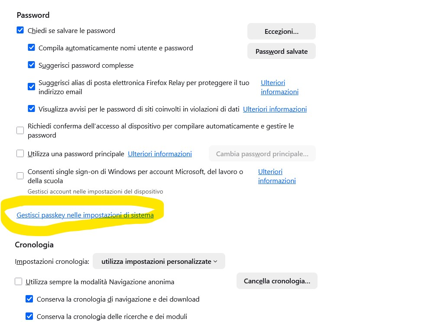Open "Ulteriori informazioni" for Windows single sign-on
Image resolution: width=428 pixels, height=322 pixels.
(276, 176)
